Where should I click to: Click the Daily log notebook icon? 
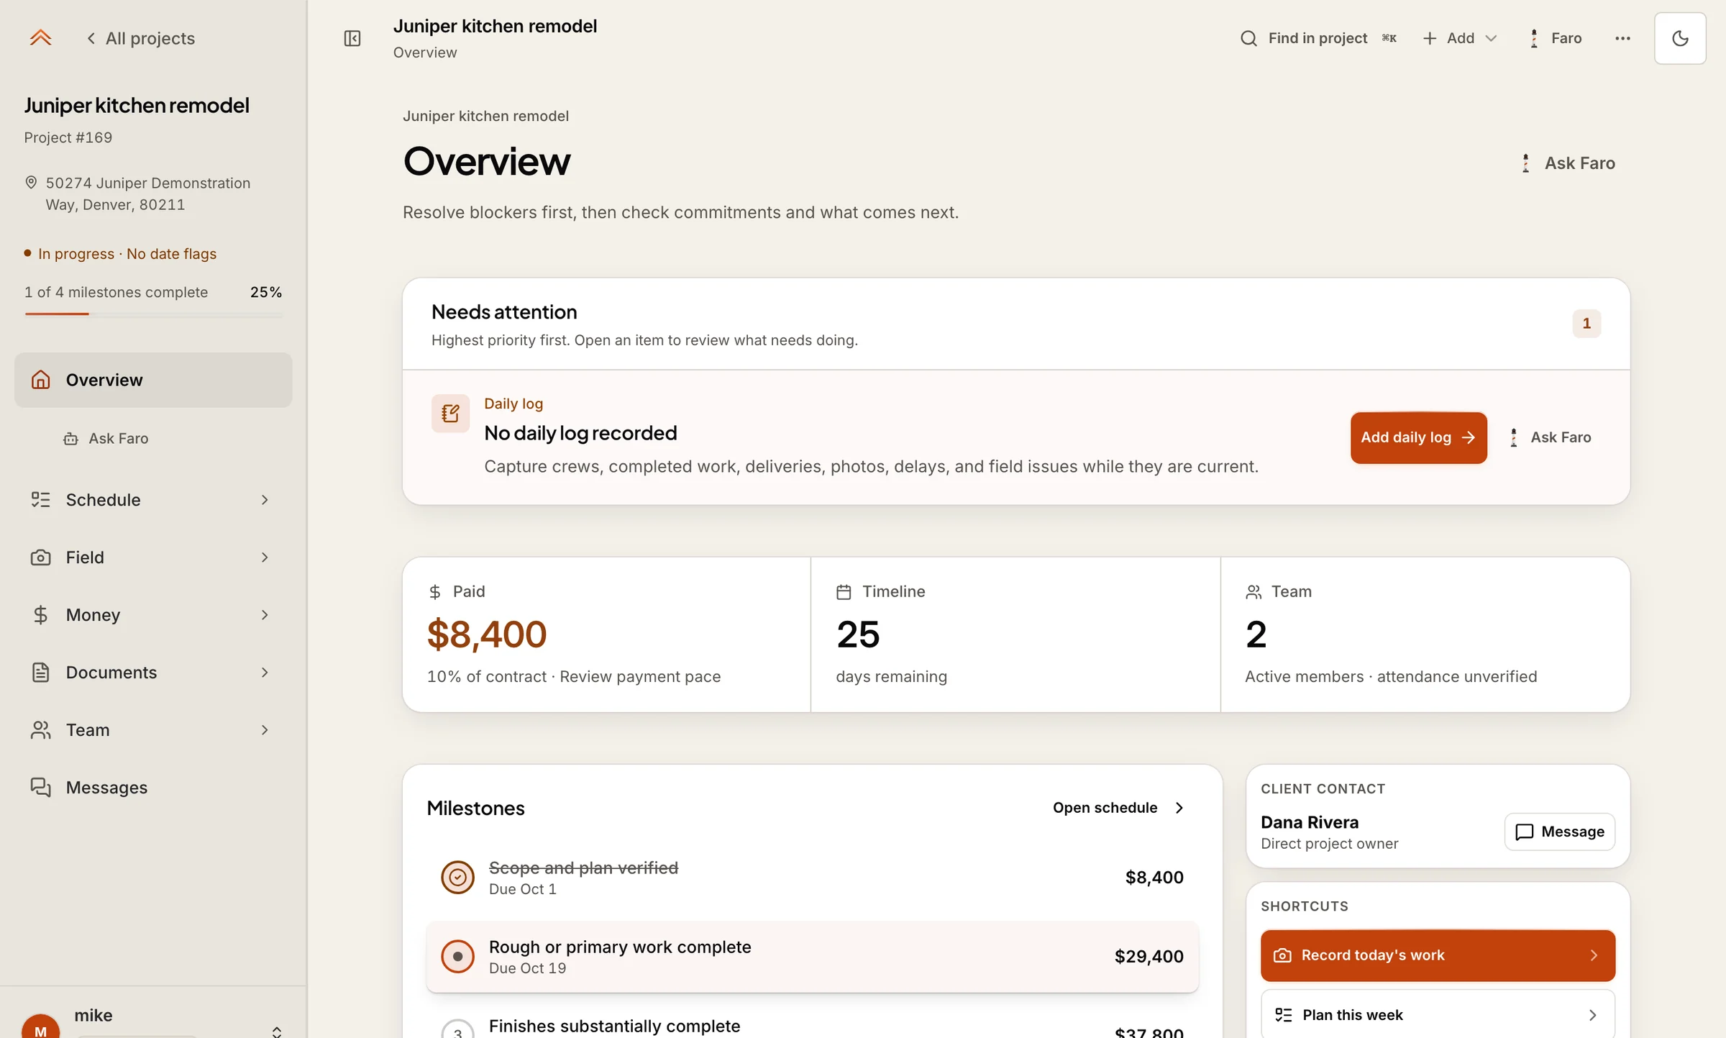[x=450, y=414]
